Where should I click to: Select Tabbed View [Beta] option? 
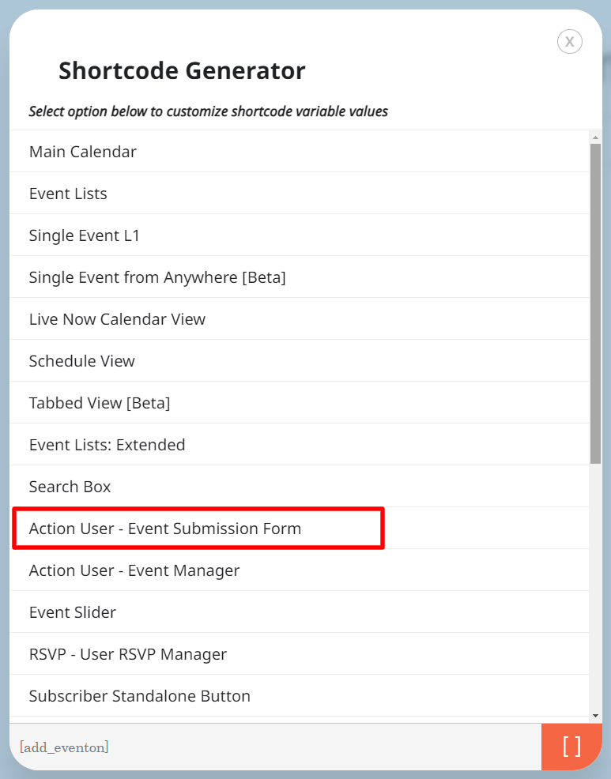[x=98, y=402]
